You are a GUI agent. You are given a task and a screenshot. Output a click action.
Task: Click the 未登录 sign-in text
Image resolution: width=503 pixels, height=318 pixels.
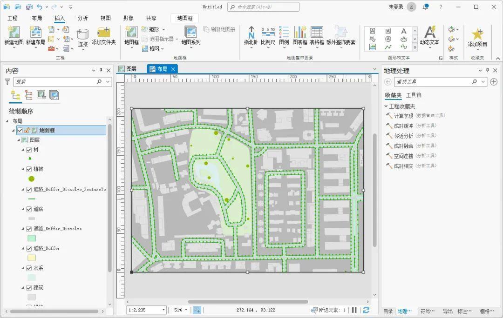pos(396,7)
